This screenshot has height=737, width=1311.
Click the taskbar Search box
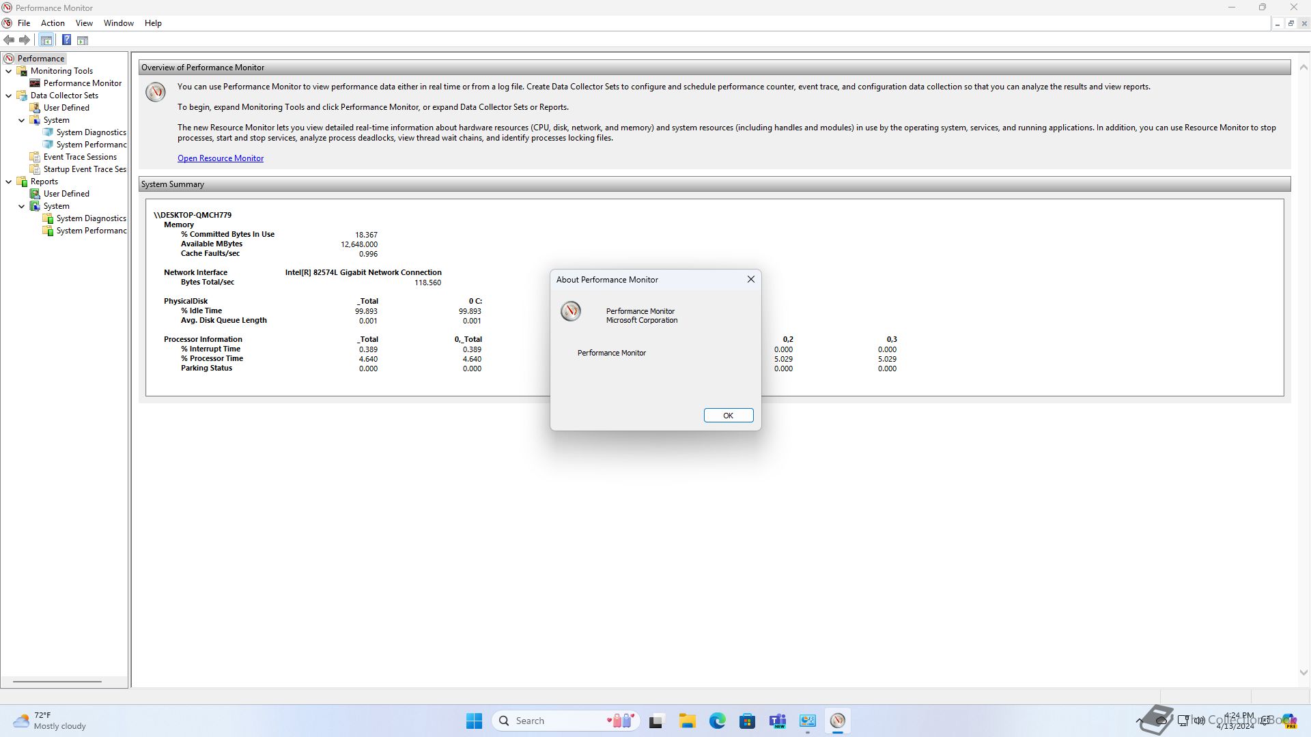(565, 721)
